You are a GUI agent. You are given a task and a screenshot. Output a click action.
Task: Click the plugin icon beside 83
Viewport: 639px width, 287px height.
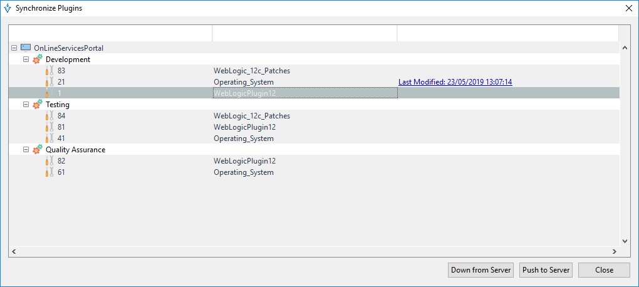pos(49,71)
